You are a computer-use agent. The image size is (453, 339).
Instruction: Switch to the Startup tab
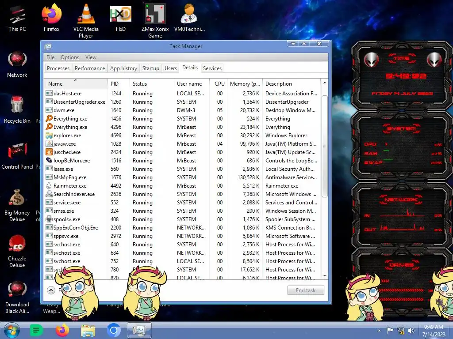tap(150, 68)
